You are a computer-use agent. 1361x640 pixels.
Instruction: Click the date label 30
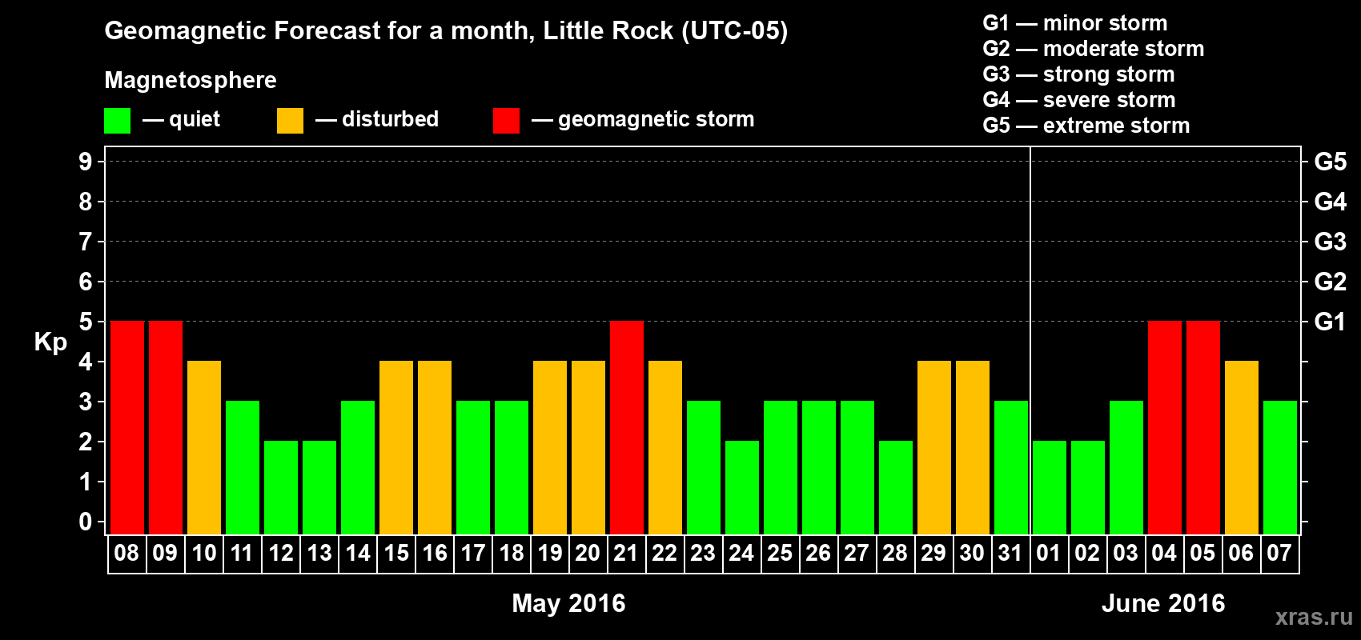(x=972, y=554)
